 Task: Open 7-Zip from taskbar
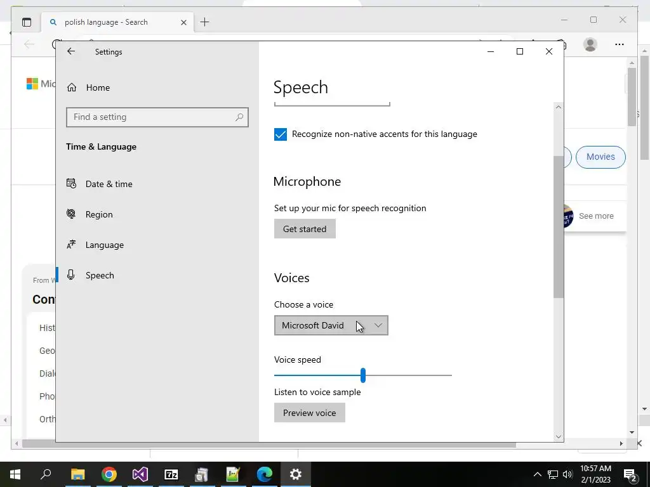click(x=171, y=474)
